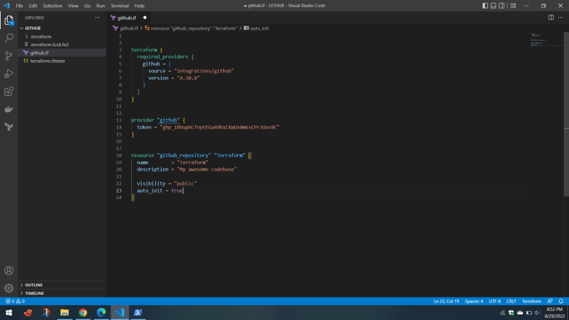Click feedback icon in status bar
Screen dimensions: 569x320
(550, 301)
